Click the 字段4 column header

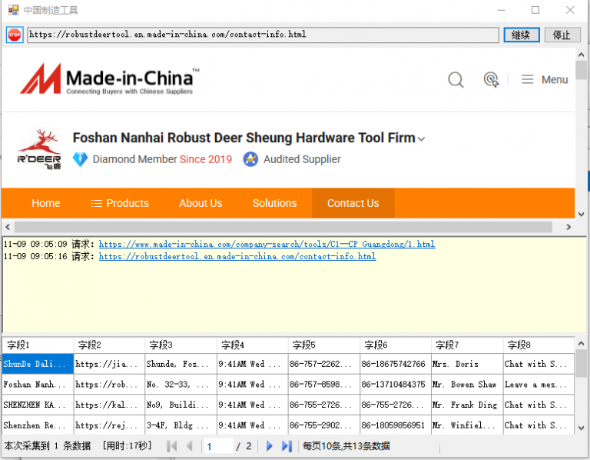coord(252,345)
